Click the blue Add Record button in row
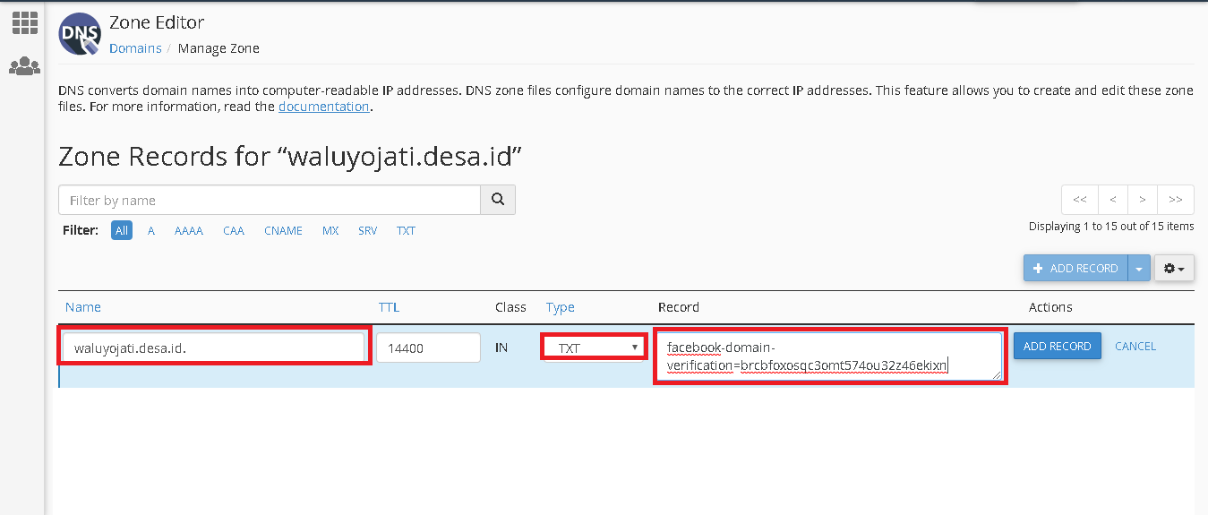 click(x=1057, y=346)
